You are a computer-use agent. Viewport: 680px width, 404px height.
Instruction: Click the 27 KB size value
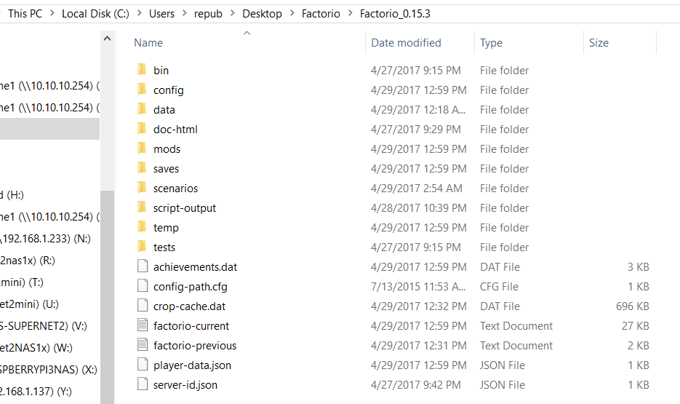[x=636, y=326]
